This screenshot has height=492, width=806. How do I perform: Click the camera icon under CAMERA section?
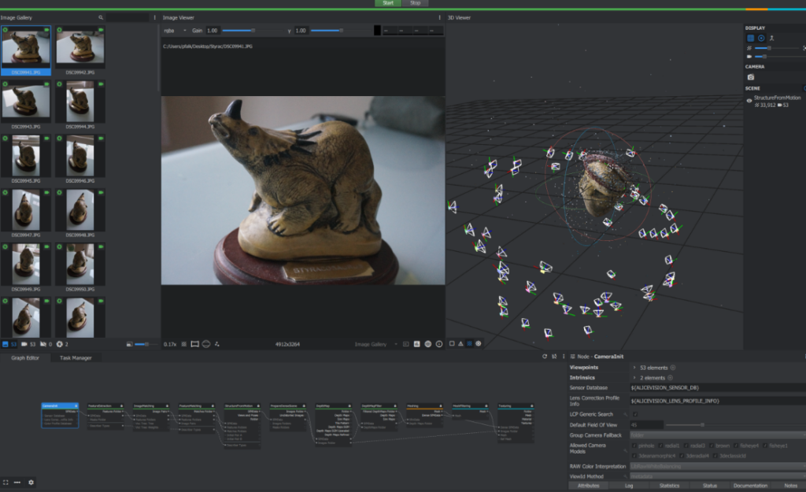pyautogui.click(x=751, y=77)
